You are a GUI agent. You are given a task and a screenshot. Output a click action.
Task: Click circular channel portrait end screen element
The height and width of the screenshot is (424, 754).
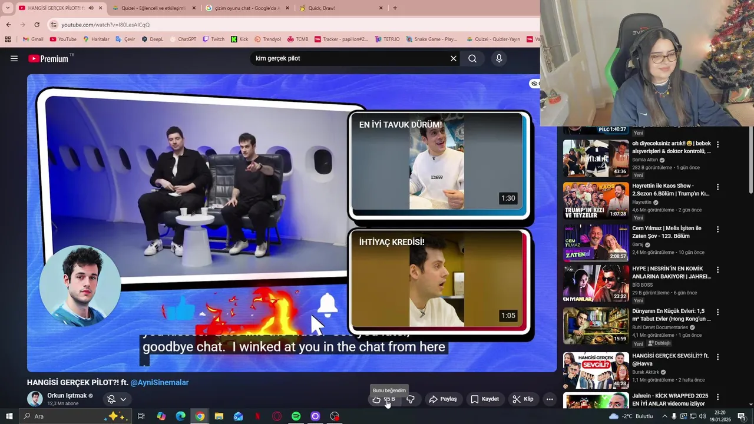click(80, 286)
